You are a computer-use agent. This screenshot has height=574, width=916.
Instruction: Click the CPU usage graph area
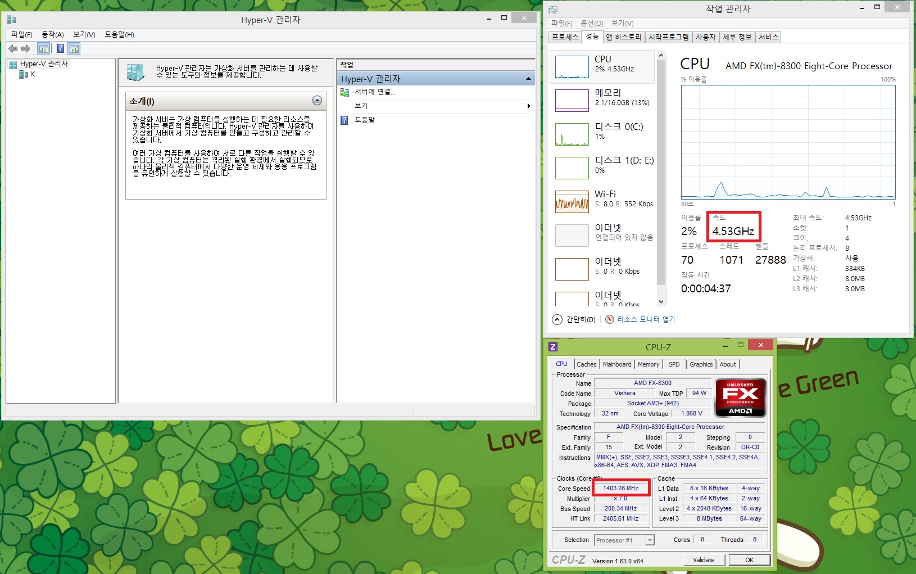[x=788, y=142]
